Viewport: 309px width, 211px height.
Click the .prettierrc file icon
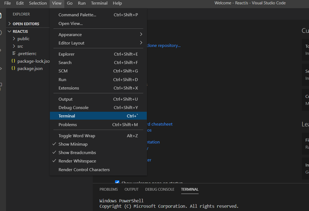click(x=14, y=53)
